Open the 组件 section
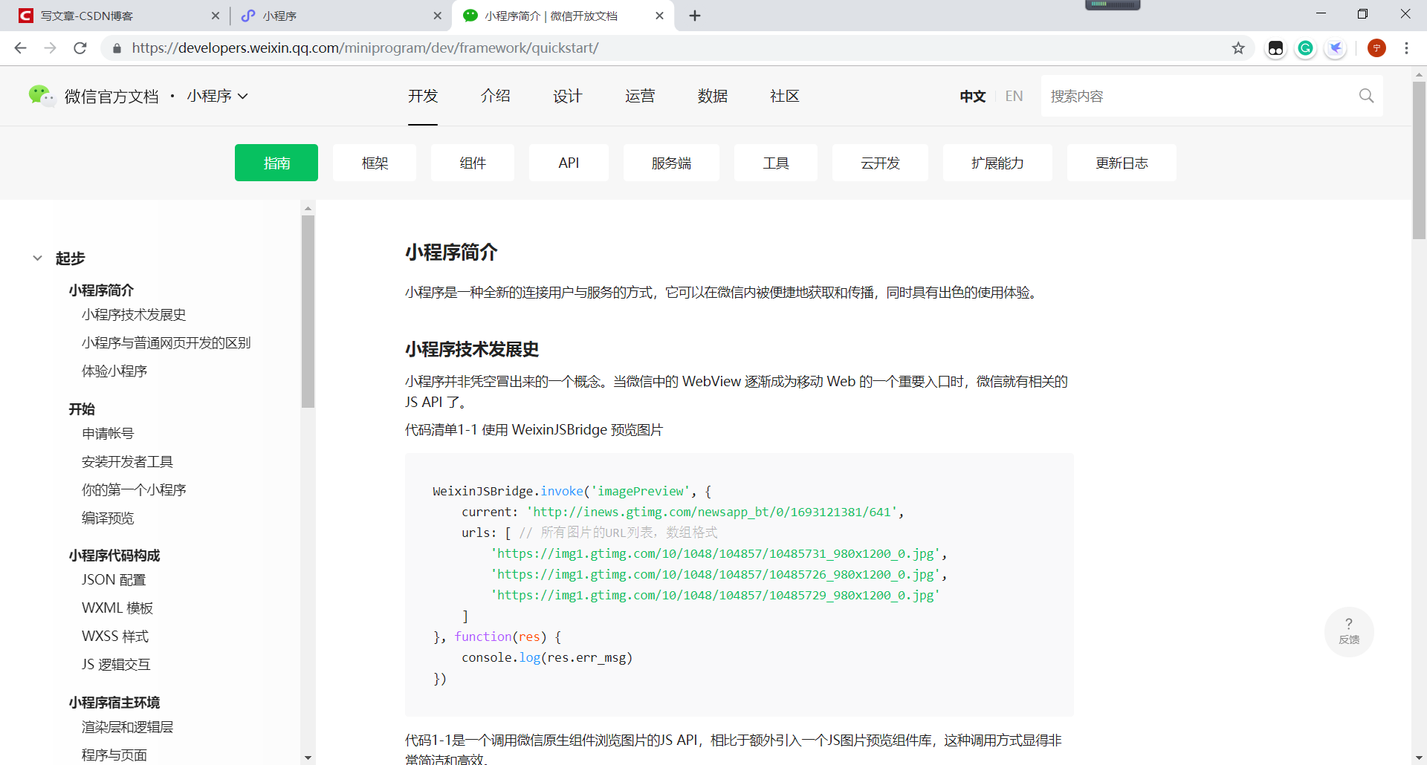This screenshot has height=765, width=1427. tap(473, 163)
